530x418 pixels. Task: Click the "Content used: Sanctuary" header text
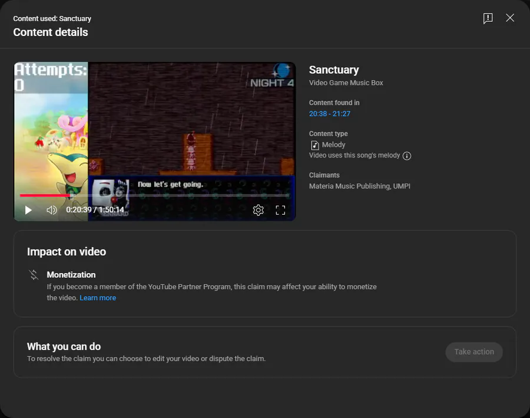(52, 19)
